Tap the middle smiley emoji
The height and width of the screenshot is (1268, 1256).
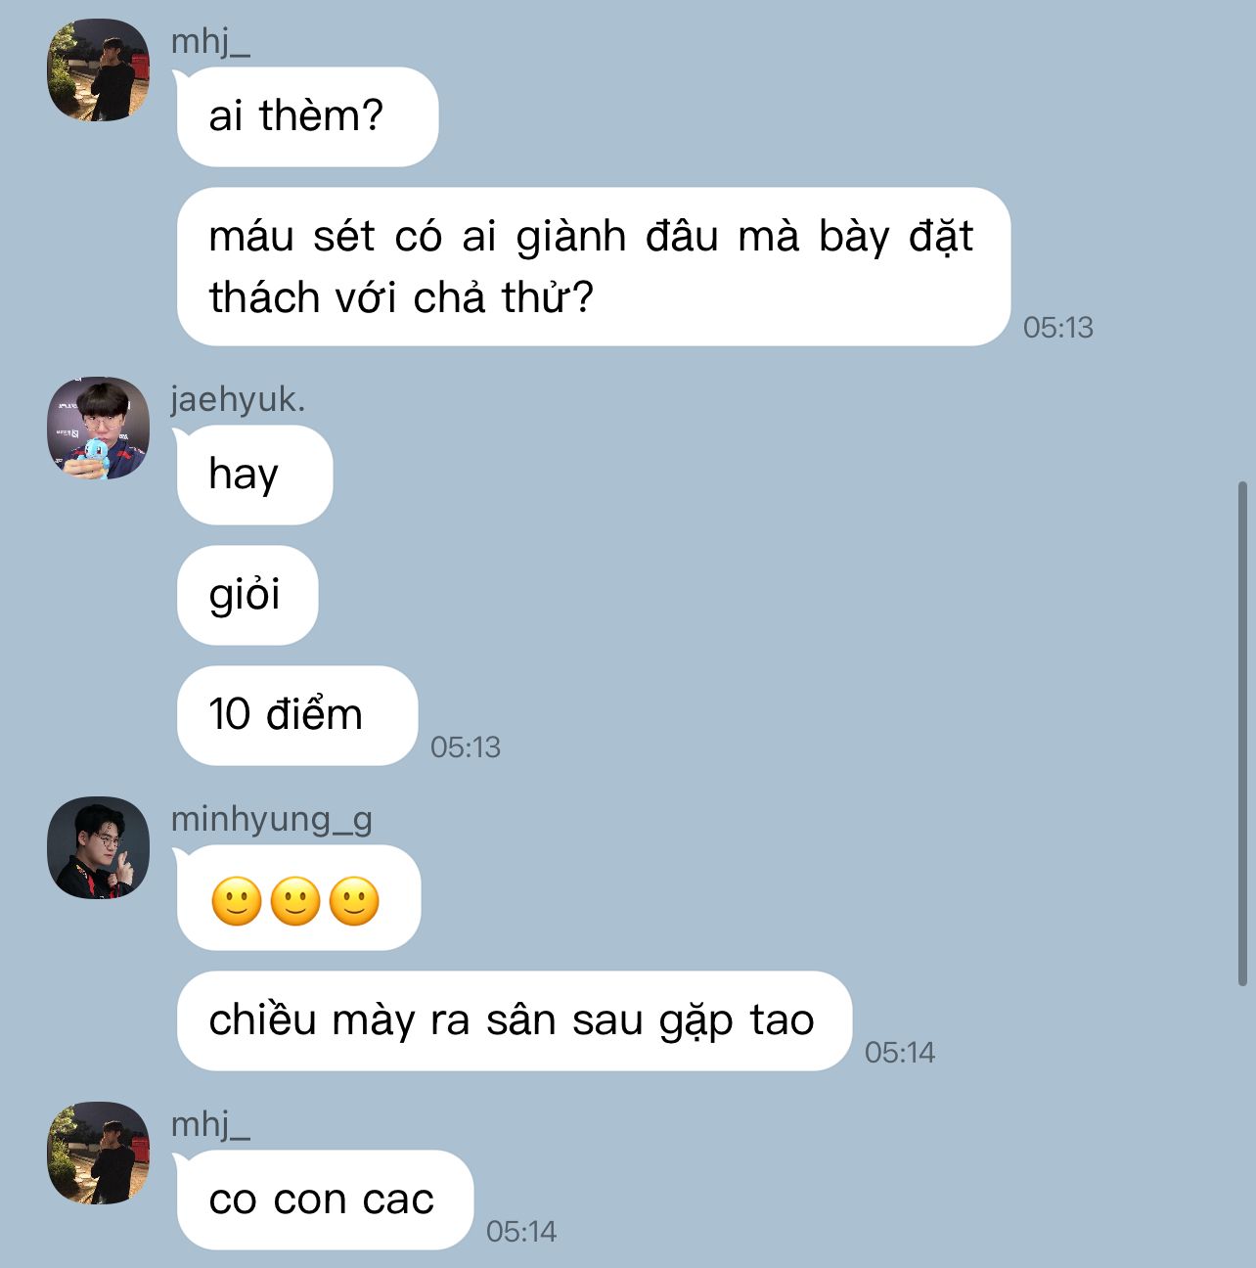[295, 901]
